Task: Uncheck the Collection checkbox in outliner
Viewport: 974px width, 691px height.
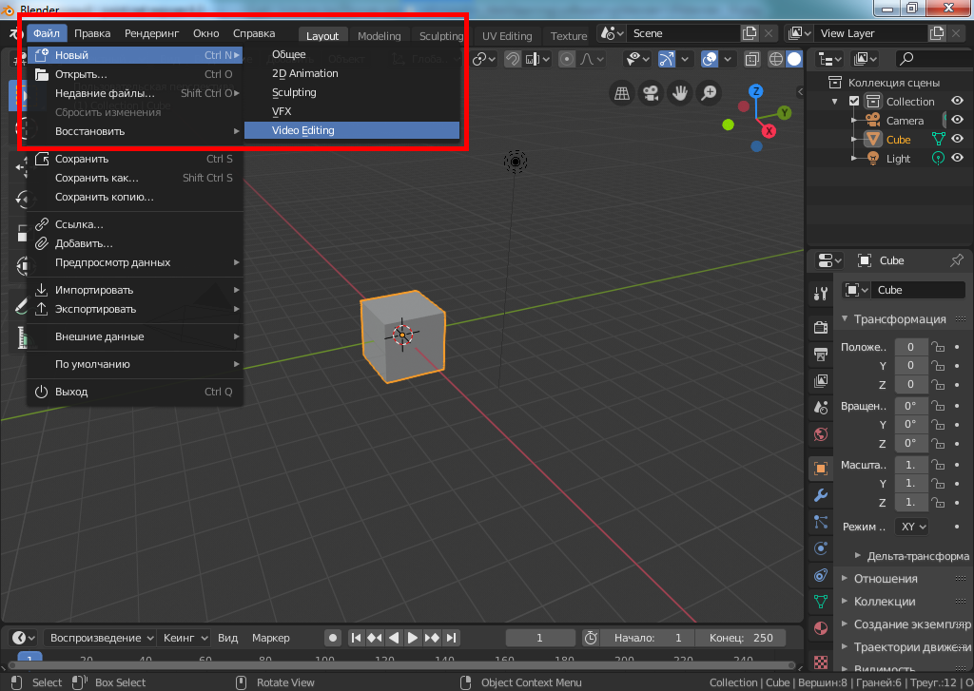Action: [x=854, y=102]
